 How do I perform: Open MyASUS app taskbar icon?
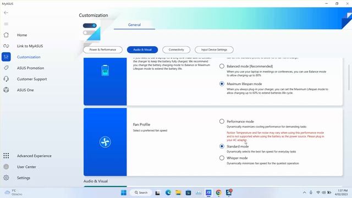point(208,193)
